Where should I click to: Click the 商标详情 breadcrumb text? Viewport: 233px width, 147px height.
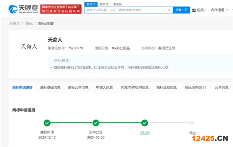point(46,23)
